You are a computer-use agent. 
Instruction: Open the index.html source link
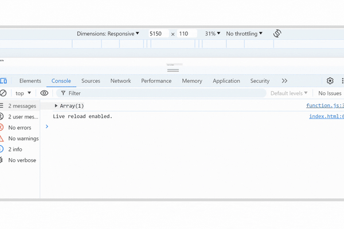coord(326,116)
